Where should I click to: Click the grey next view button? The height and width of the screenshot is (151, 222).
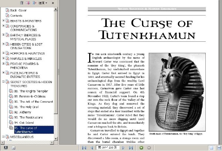pos(149,148)
